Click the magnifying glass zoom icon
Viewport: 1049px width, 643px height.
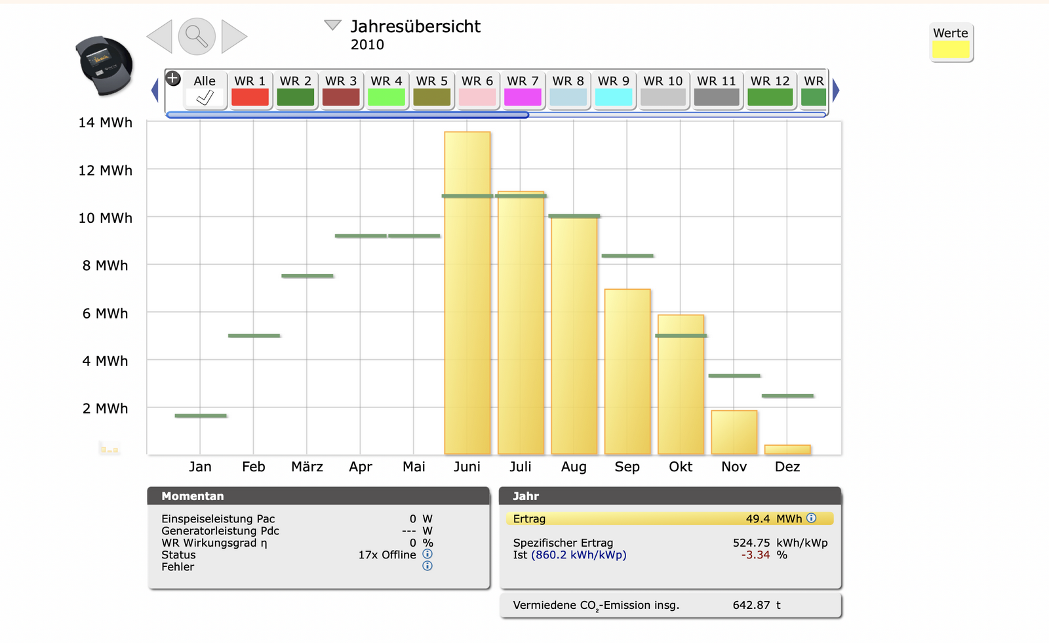pyautogui.click(x=197, y=36)
